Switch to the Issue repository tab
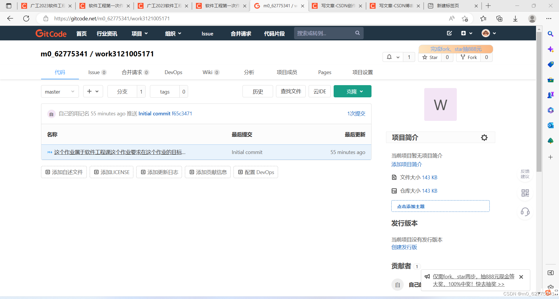Screen dimensions: 559x299 tap(97, 72)
